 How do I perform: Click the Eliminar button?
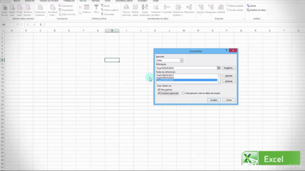229,81
